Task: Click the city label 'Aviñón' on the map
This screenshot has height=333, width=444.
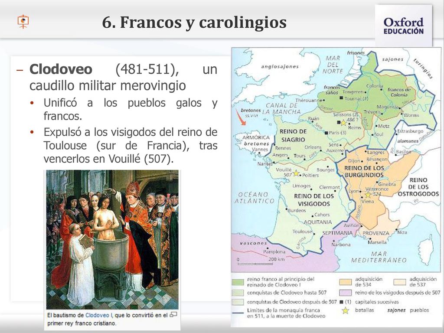Action: click(351, 225)
